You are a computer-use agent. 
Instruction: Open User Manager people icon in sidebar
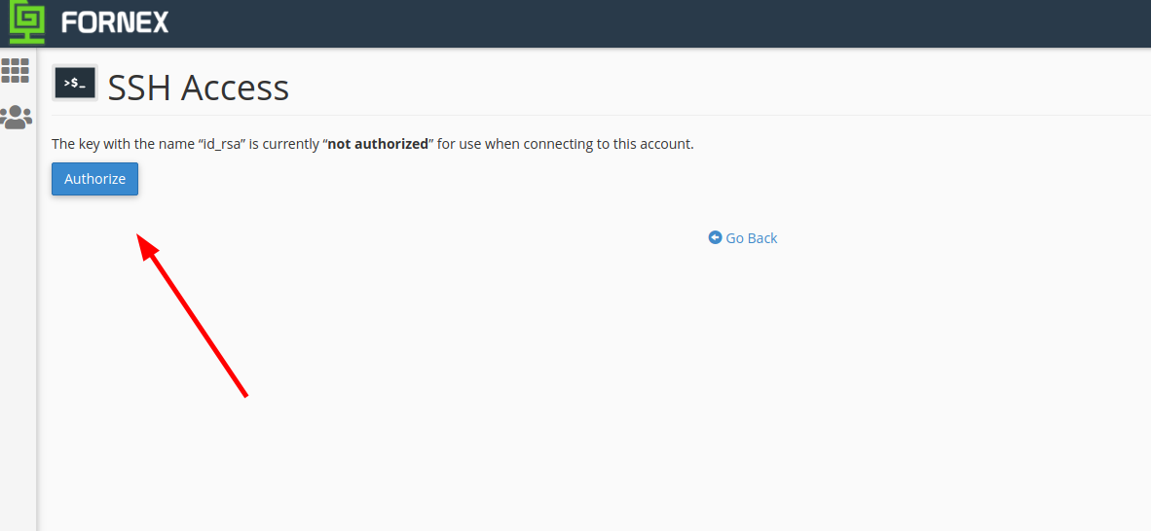pos(16,118)
